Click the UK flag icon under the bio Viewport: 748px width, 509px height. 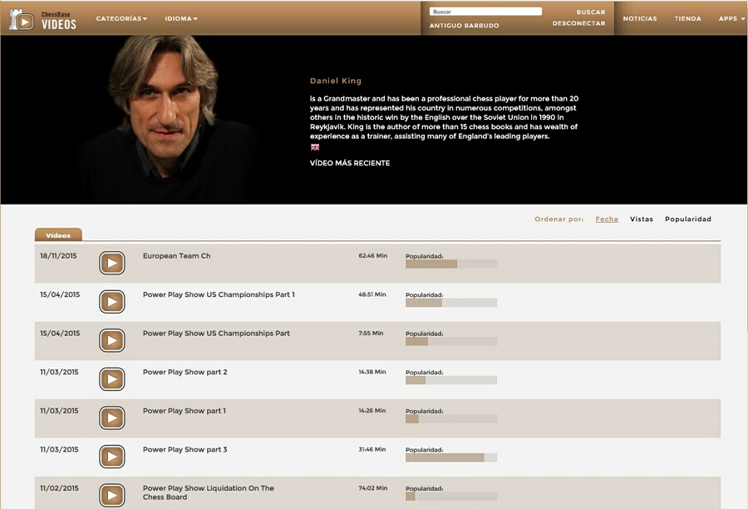tap(315, 147)
